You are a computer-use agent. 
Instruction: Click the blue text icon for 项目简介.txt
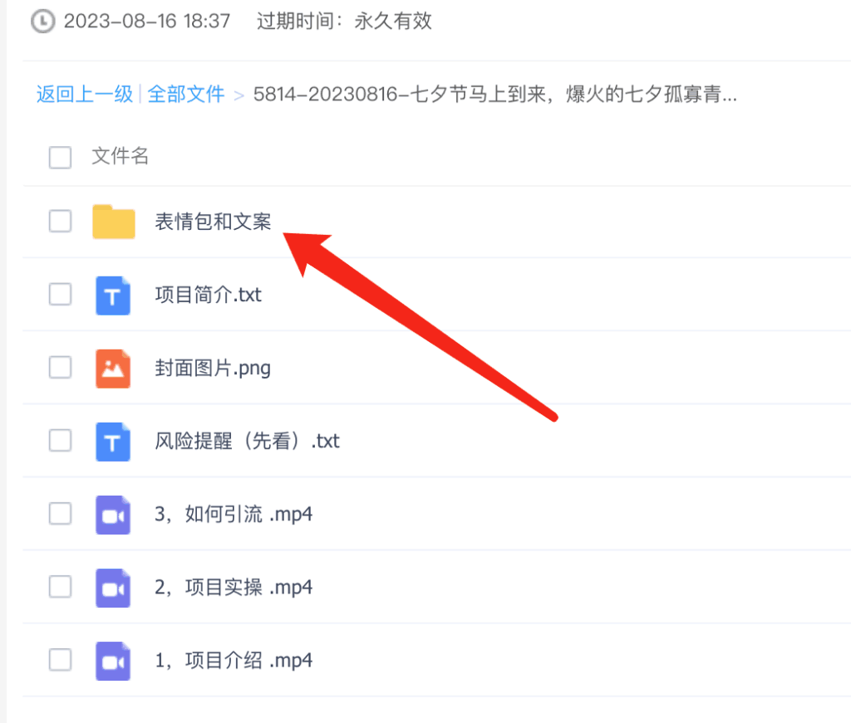pyautogui.click(x=113, y=295)
